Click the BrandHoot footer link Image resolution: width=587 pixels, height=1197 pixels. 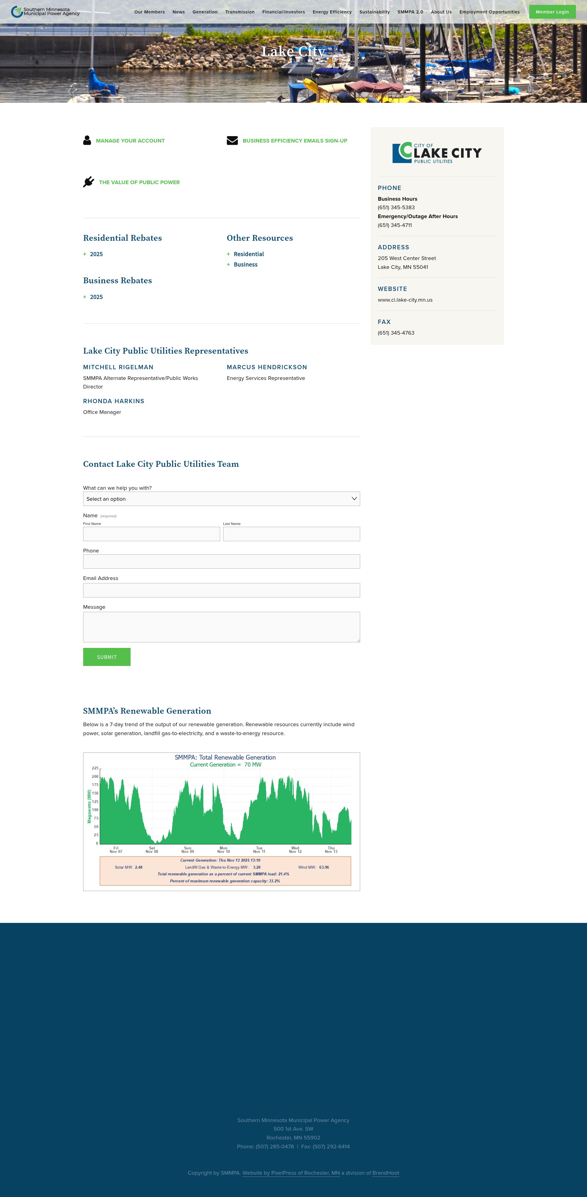pyautogui.click(x=386, y=1173)
